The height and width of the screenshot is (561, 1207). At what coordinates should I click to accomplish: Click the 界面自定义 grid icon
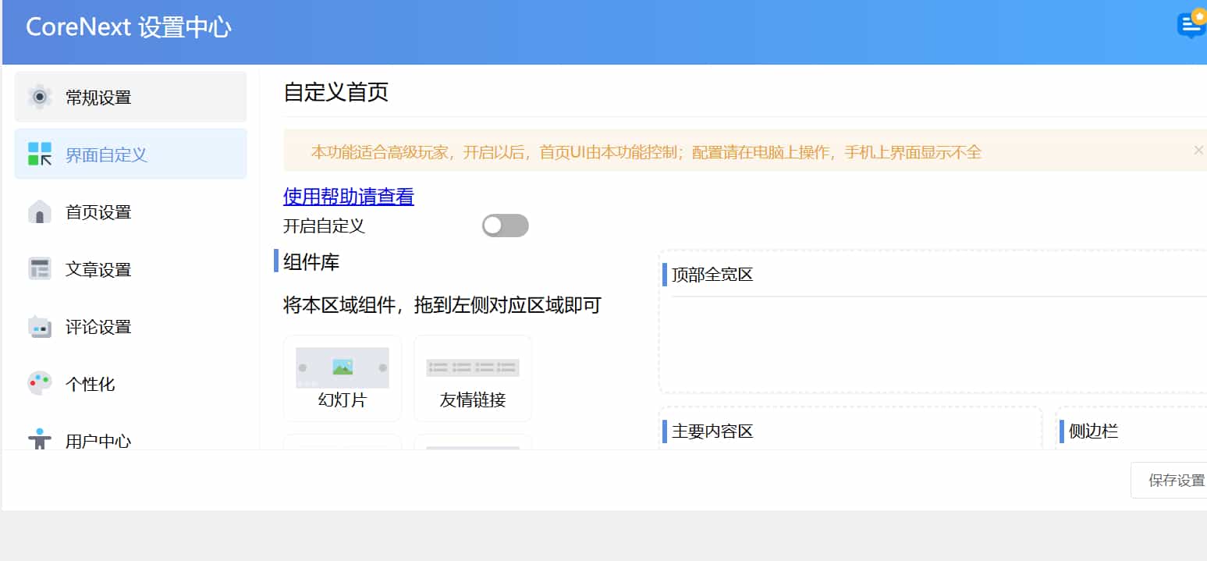point(40,154)
